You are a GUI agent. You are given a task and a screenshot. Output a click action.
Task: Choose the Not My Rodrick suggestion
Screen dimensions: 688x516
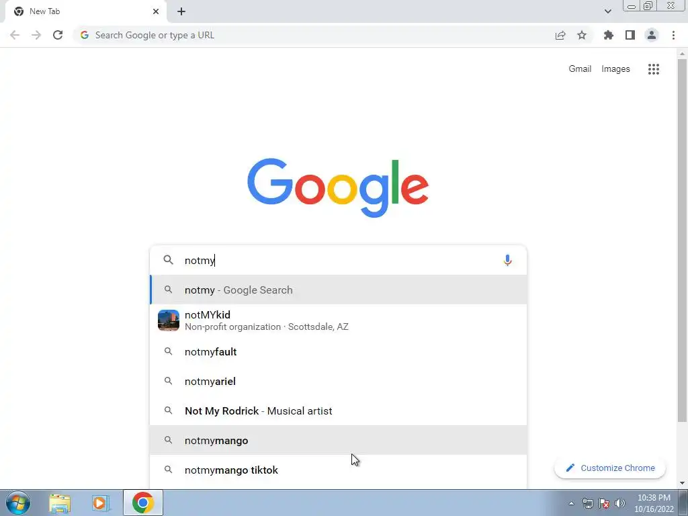(x=339, y=411)
